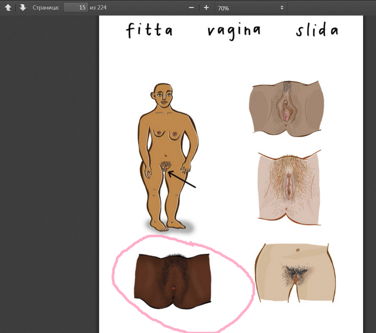376x333 pixels.
Task: Select the bottom-right front-view torso illustration
Action: pyautogui.click(x=294, y=272)
